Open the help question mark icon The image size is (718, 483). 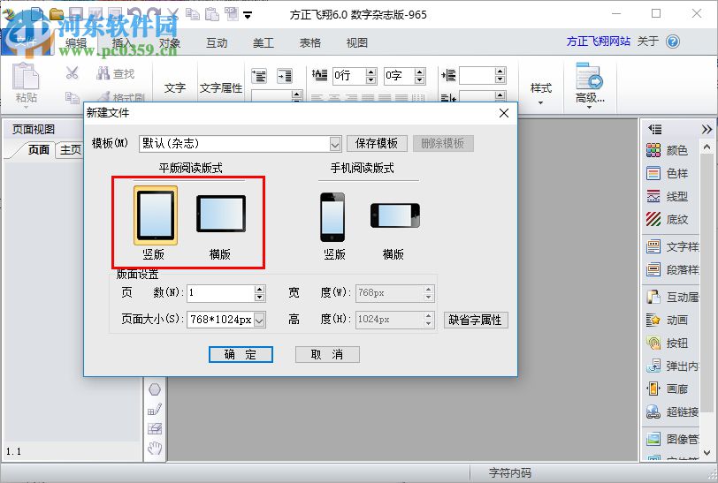[x=673, y=42]
